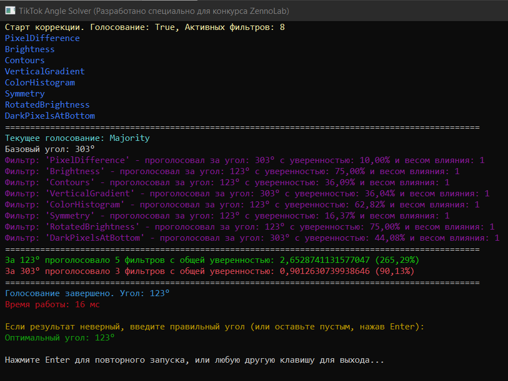Click the red 'Время работы: 16 мс' line
The height and width of the screenshot is (381, 508).
[52, 304]
